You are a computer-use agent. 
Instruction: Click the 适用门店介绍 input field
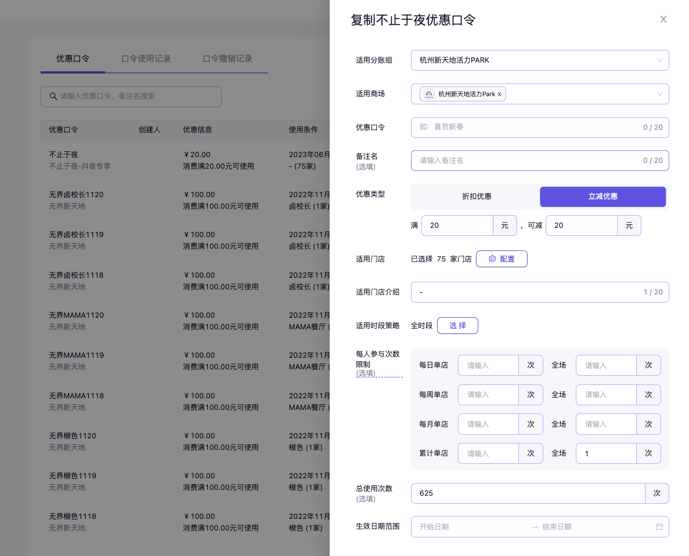coord(525,292)
